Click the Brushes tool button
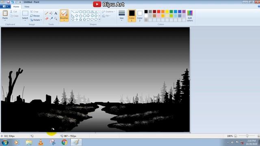260x146 pixels. [x=64, y=15]
